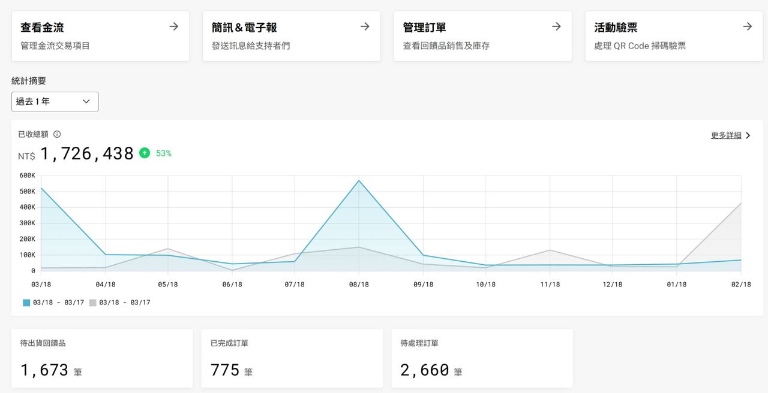The image size is (768, 393).
Task: Click the chevron next to 更多詳細
Action: pos(748,135)
